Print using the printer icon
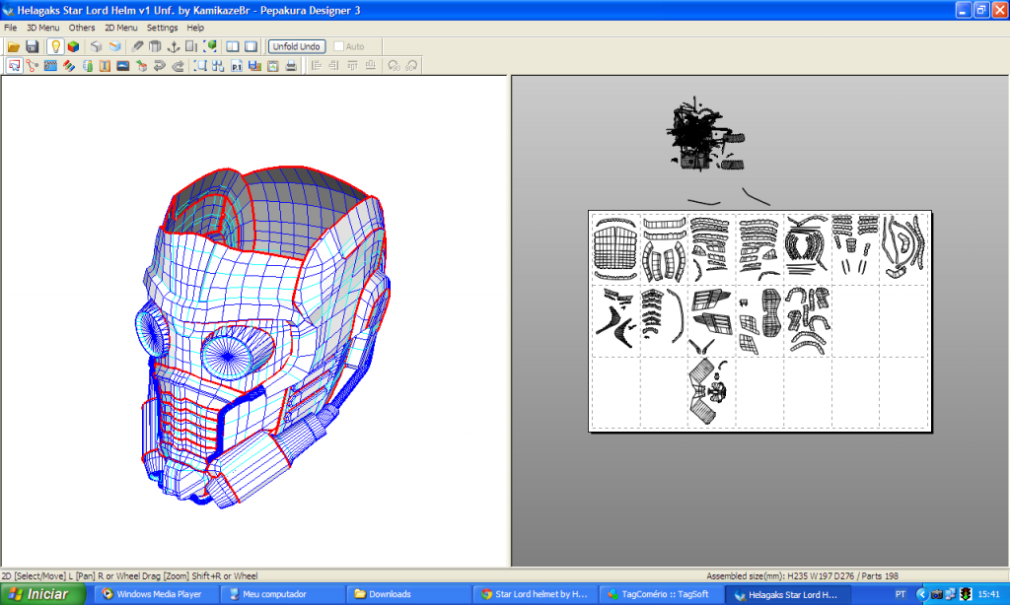The height and width of the screenshot is (605, 1010). tap(291, 66)
